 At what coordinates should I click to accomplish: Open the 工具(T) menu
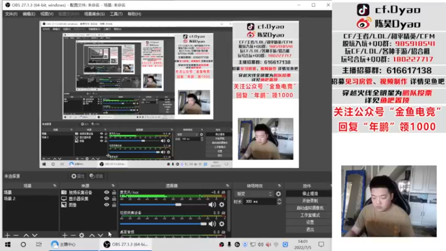point(116,14)
